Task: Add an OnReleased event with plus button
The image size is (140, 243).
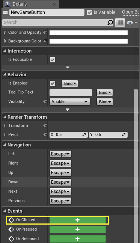Action: pyautogui.click(x=78, y=238)
